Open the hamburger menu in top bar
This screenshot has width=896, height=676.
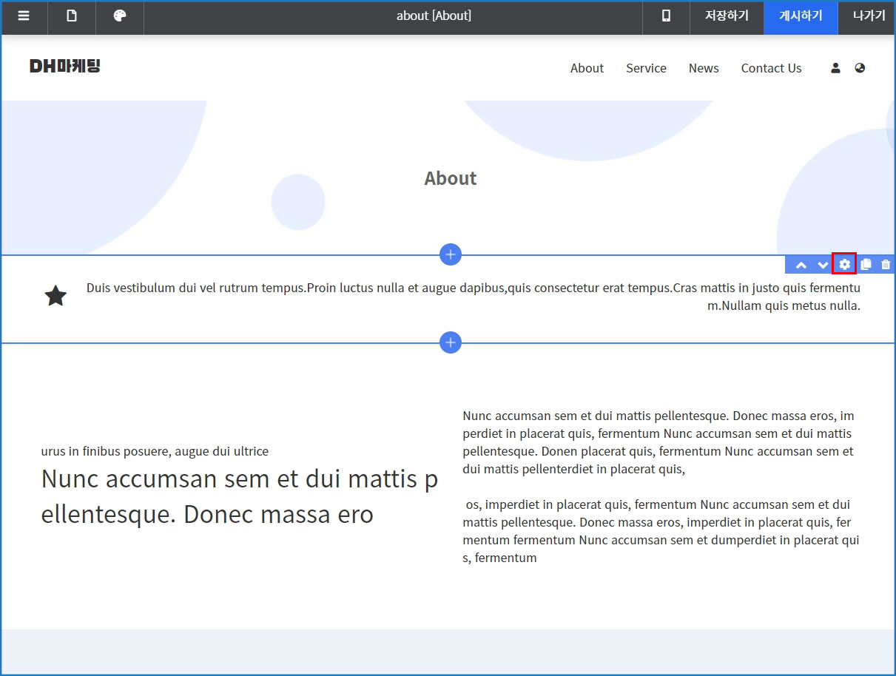24,16
